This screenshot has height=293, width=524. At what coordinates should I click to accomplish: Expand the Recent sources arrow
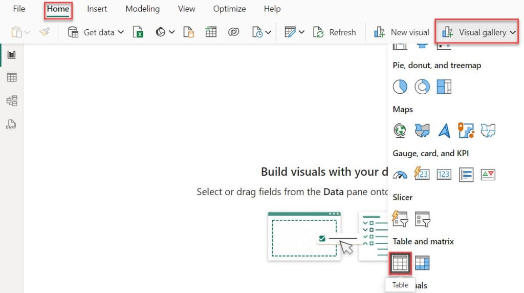point(268,32)
